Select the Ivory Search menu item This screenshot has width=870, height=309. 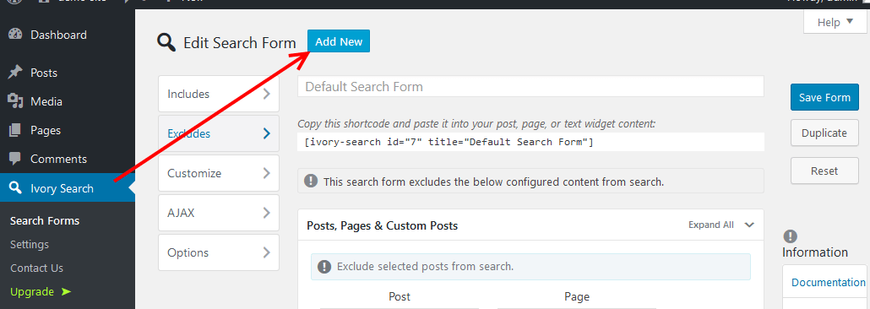click(x=67, y=188)
